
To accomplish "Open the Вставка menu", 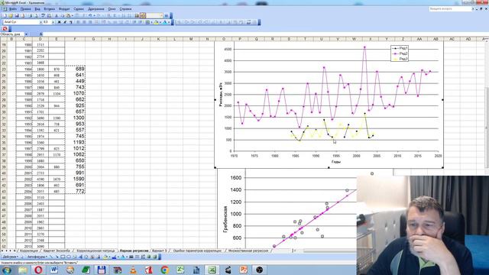I will (x=49, y=9).
